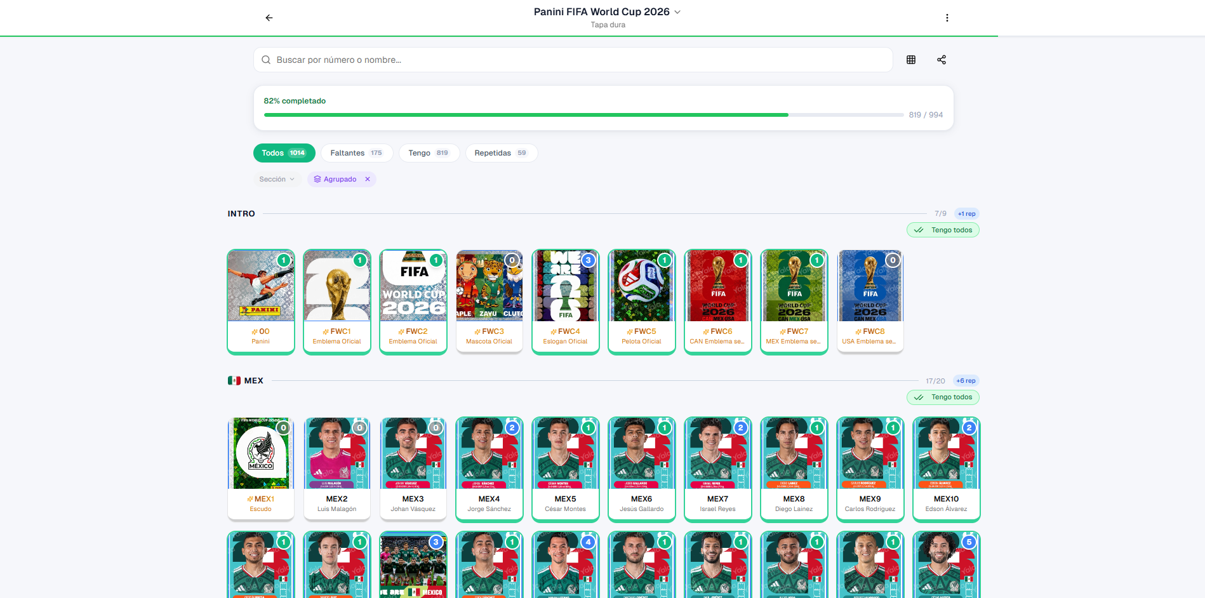Image resolution: width=1205 pixels, height=598 pixels.
Task: Go back with the arrow icon
Action: (269, 18)
